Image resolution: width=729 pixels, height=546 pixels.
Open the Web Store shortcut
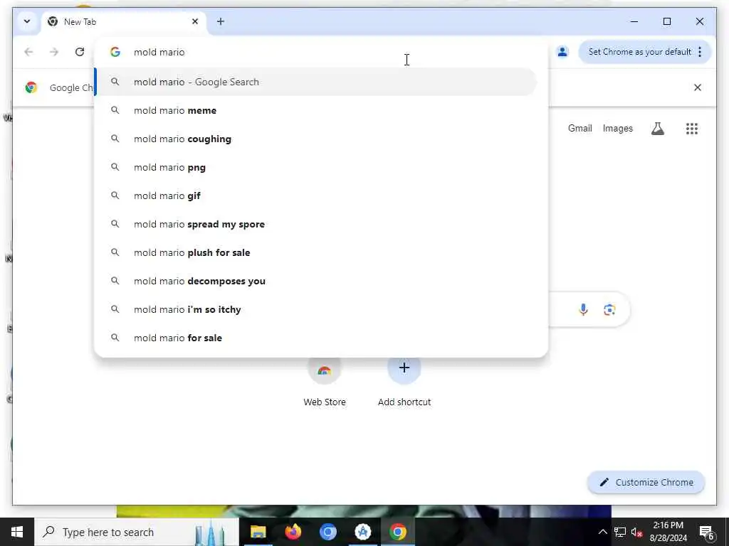pyautogui.click(x=325, y=382)
